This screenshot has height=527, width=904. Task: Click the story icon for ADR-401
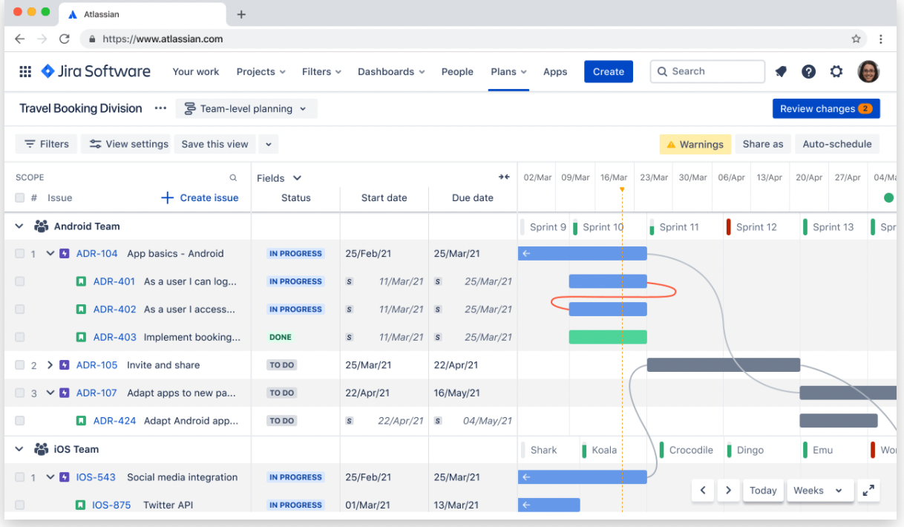[81, 281]
